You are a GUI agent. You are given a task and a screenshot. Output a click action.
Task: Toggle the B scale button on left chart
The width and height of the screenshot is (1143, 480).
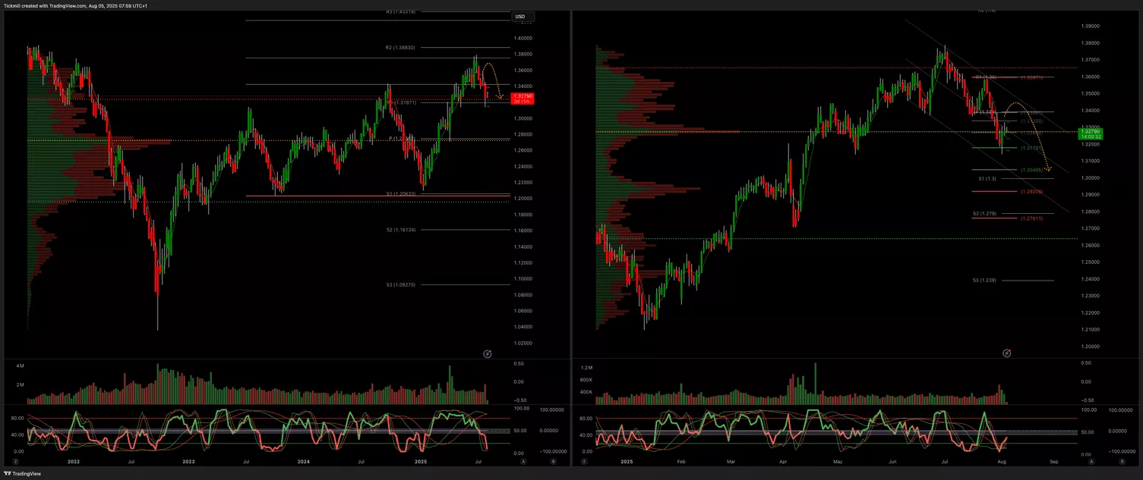pos(553,460)
